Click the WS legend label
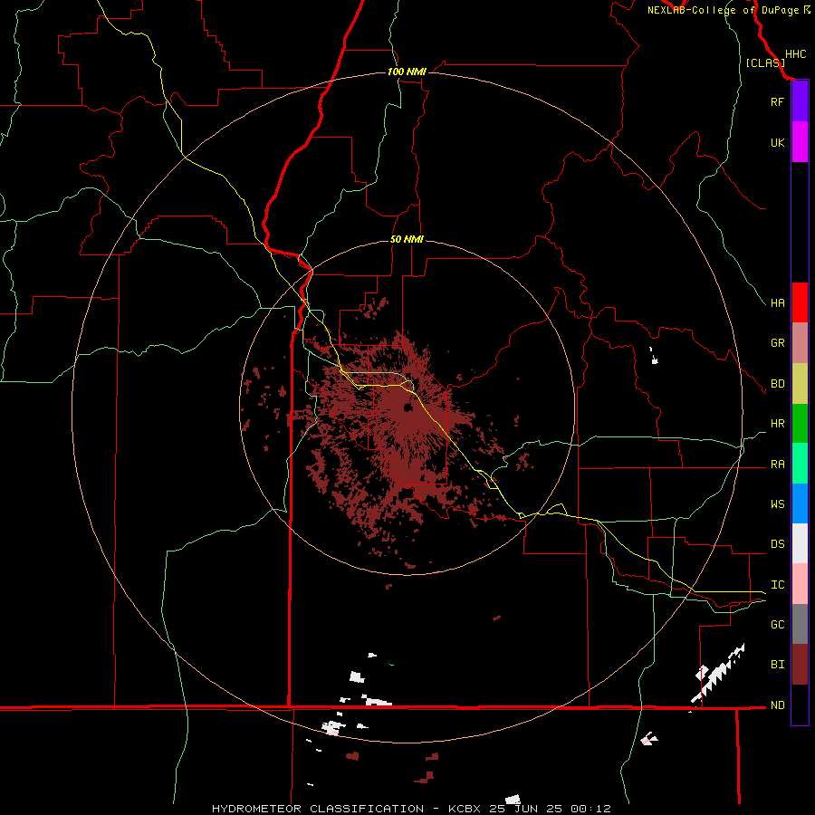 click(x=777, y=504)
